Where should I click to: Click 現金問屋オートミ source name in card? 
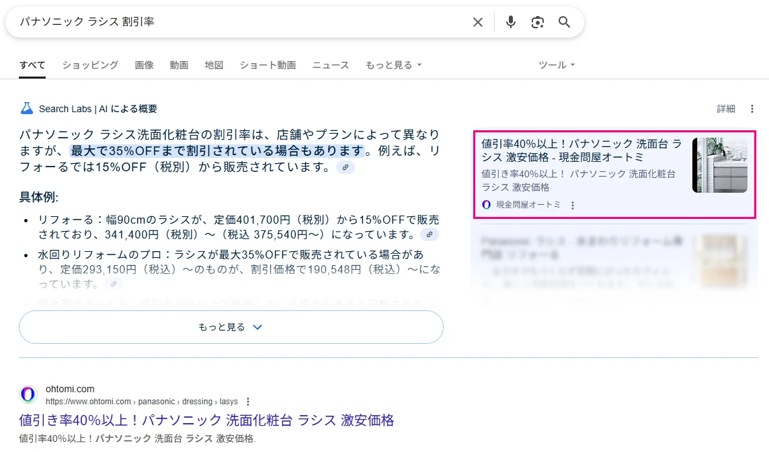pos(528,204)
